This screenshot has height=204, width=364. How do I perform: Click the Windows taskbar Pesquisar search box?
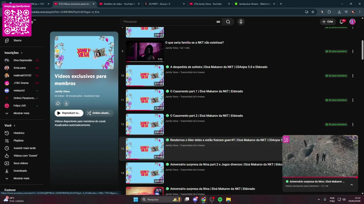coord(162,199)
